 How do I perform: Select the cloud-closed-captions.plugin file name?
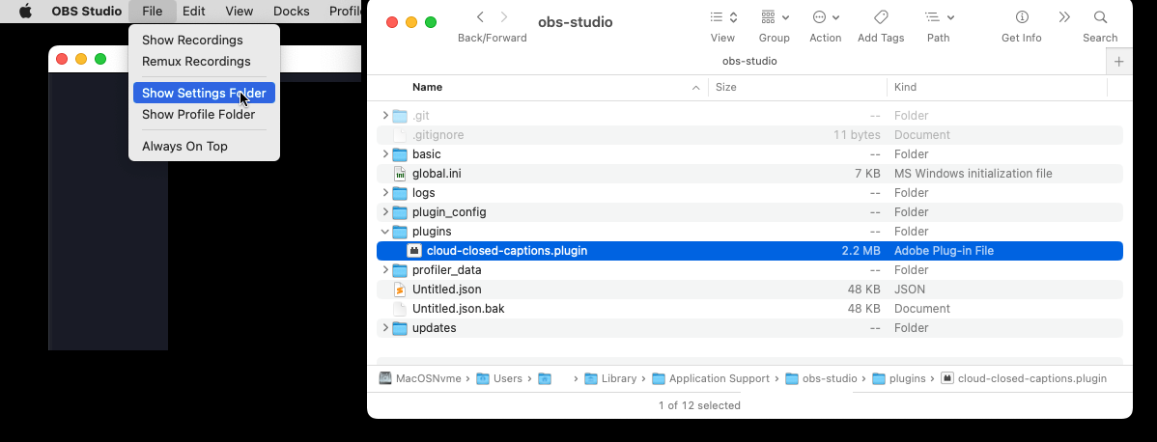(507, 251)
